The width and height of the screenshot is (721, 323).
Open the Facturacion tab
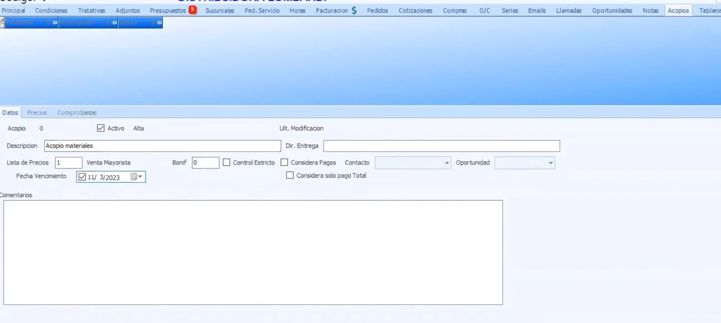pyautogui.click(x=332, y=10)
